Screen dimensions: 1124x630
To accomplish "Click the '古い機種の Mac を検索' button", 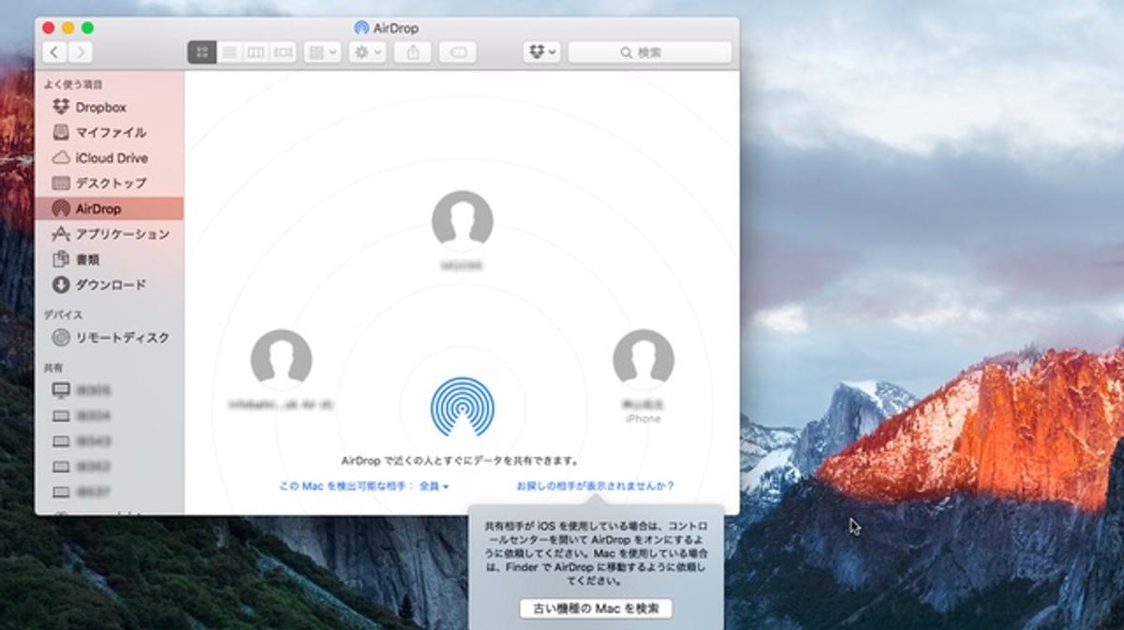I will [x=596, y=608].
